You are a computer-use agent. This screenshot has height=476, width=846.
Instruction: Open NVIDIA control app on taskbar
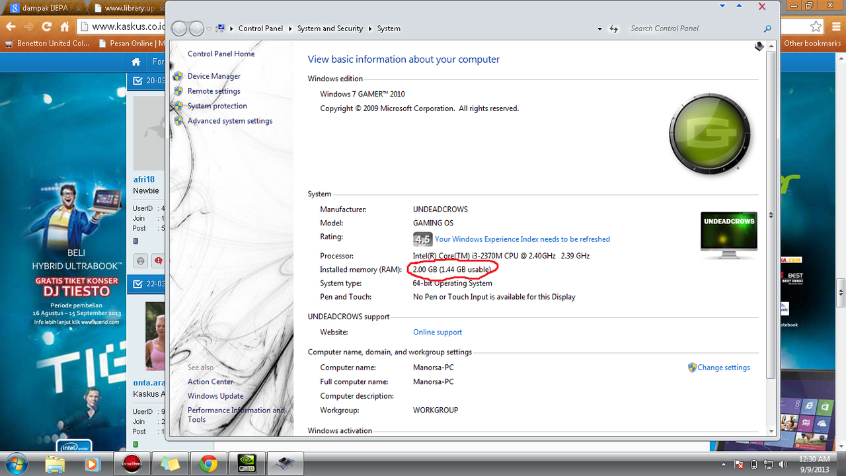[x=247, y=464]
